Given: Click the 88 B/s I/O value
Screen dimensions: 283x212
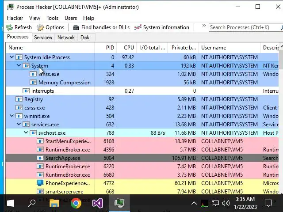Looking at the screenshot, I should [x=158, y=133].
